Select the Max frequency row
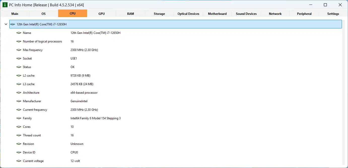348x168 pixels. click(x=33, y=50)
